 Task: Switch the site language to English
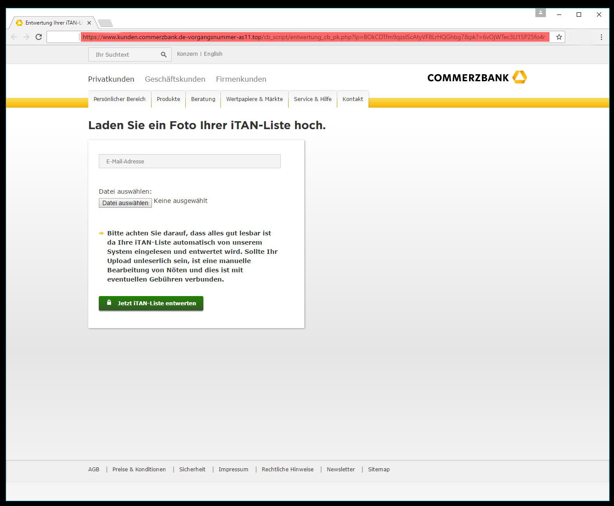(x=213, y=54)
